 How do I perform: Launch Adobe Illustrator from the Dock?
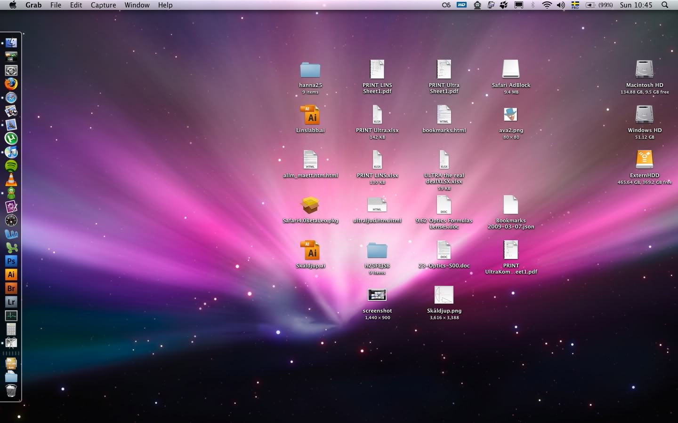pos(11,274)
